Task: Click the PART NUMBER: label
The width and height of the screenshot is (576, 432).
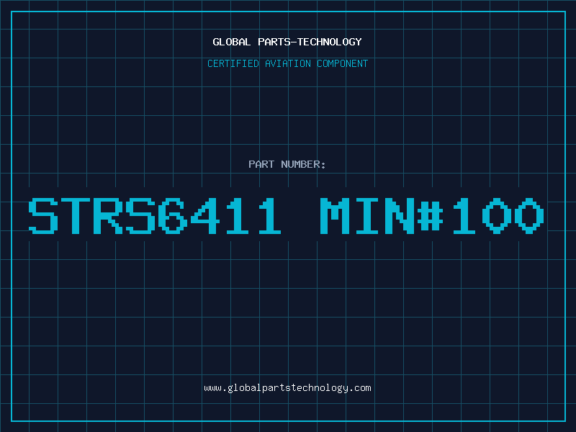Action: point(287,164)
